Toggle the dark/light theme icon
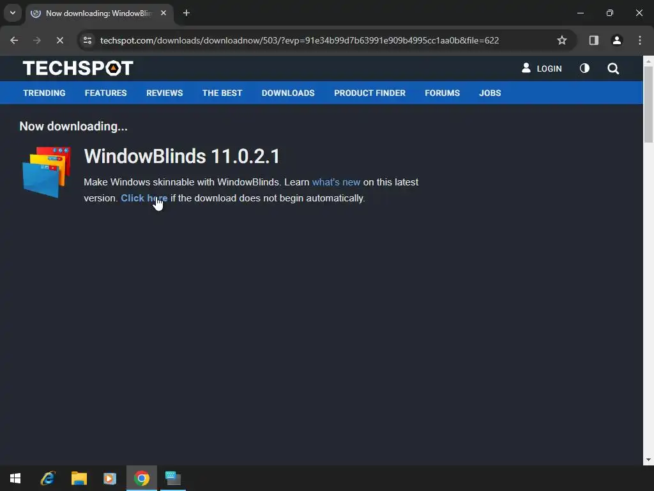 pyautogui.click(x=584, y=68)
